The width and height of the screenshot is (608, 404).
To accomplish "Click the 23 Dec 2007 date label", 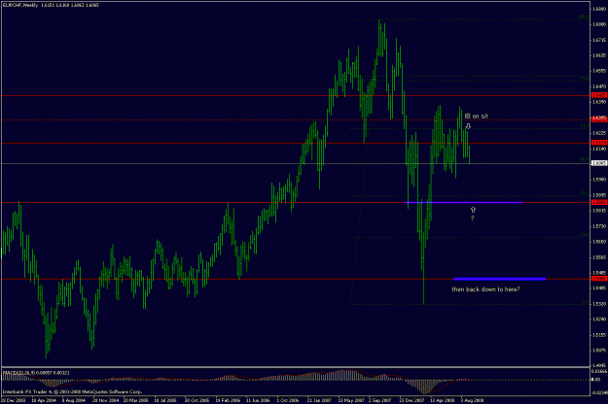I will (x=412, y=400).
